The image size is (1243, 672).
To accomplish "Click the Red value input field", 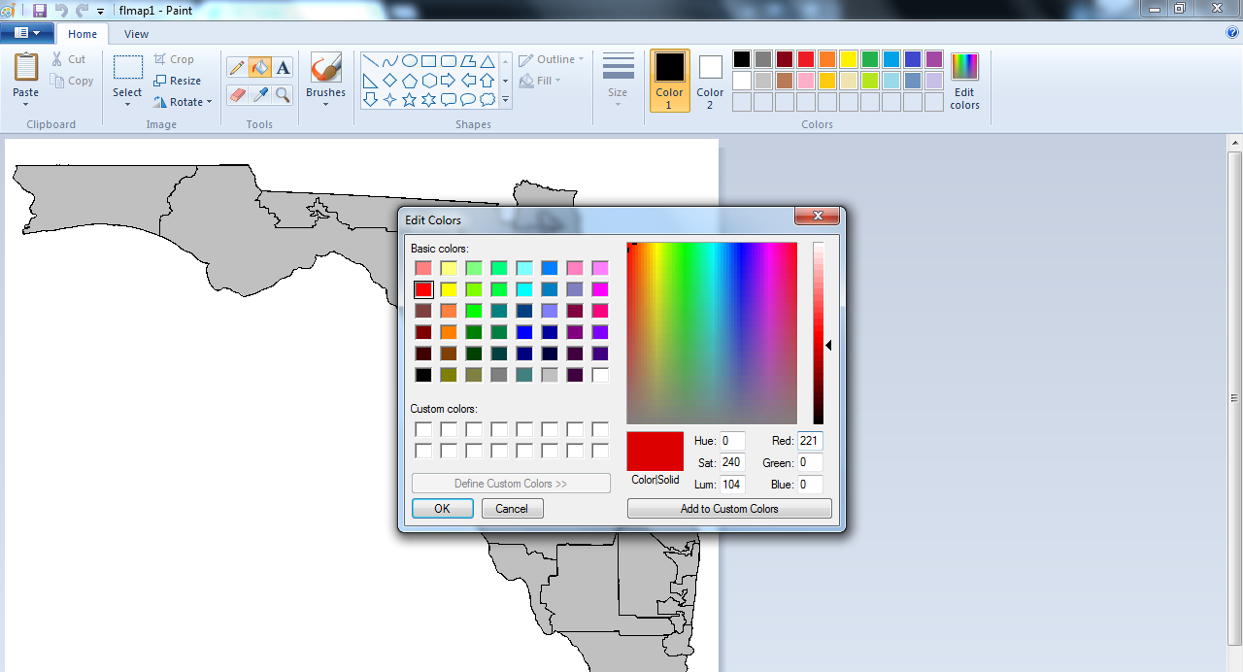I will 810,441.
